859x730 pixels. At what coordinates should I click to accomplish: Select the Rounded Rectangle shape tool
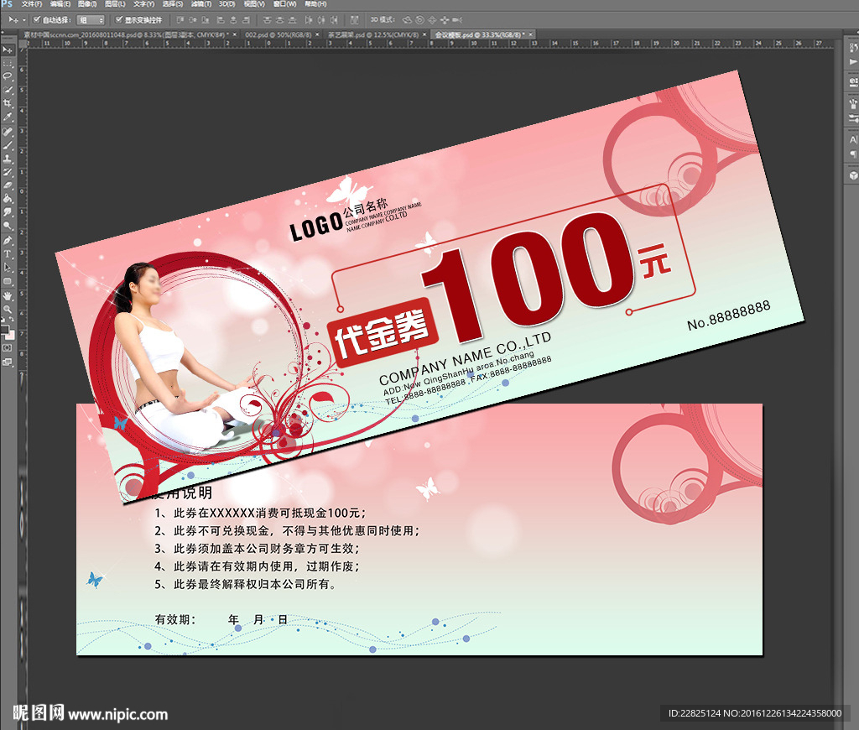(8, 281)
